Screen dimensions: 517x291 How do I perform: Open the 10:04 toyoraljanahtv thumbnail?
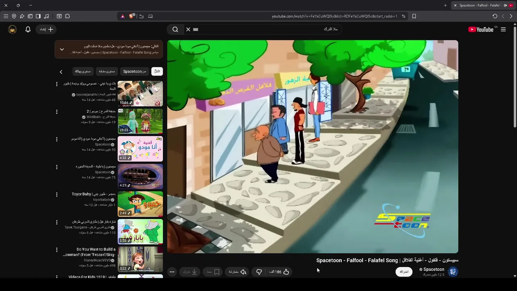tap(140, 93)
